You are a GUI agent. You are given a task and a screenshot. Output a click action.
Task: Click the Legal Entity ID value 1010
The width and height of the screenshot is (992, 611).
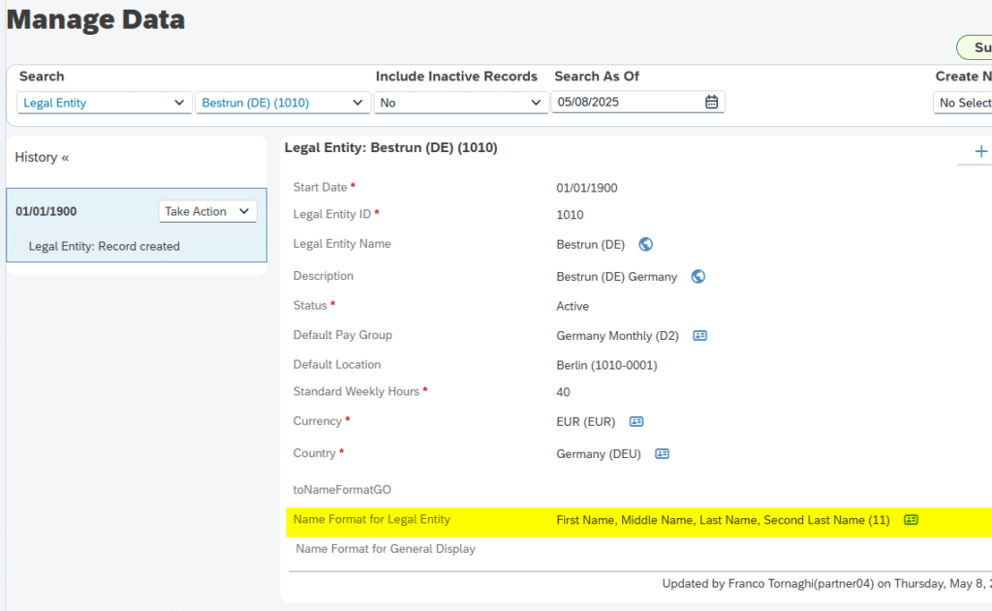coord(570,215)
